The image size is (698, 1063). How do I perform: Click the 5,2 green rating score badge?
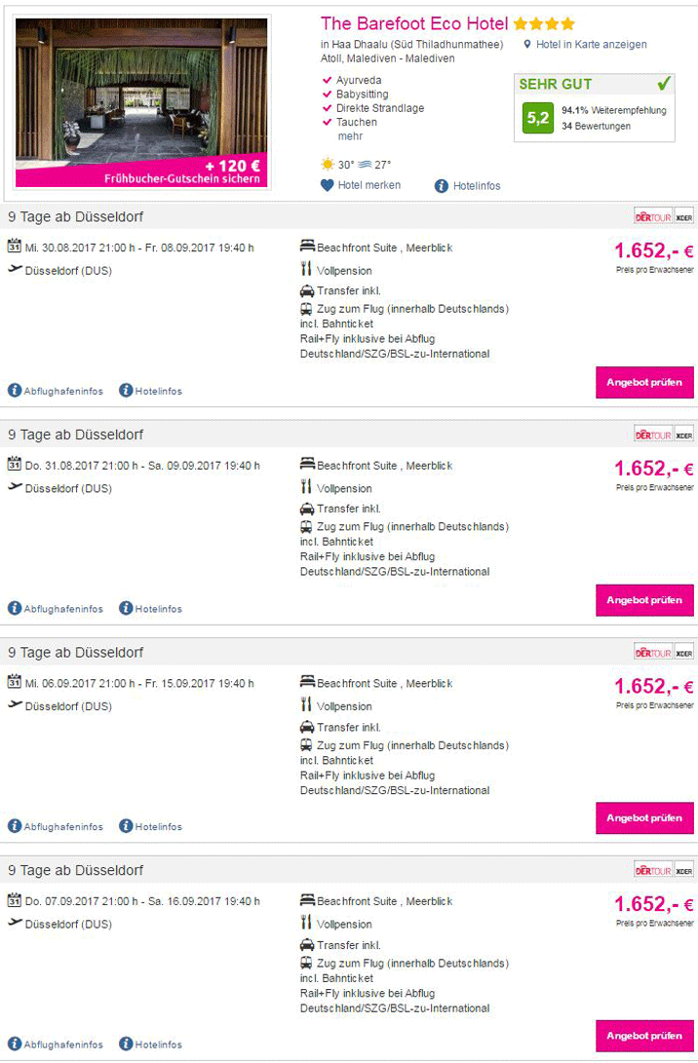coord(538,118)
